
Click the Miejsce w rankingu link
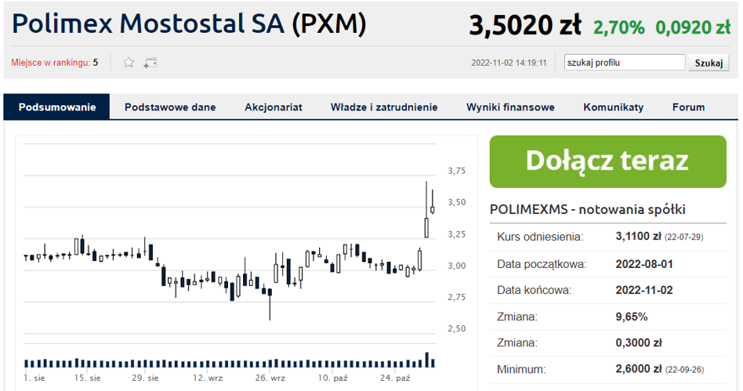pos(50,63)
